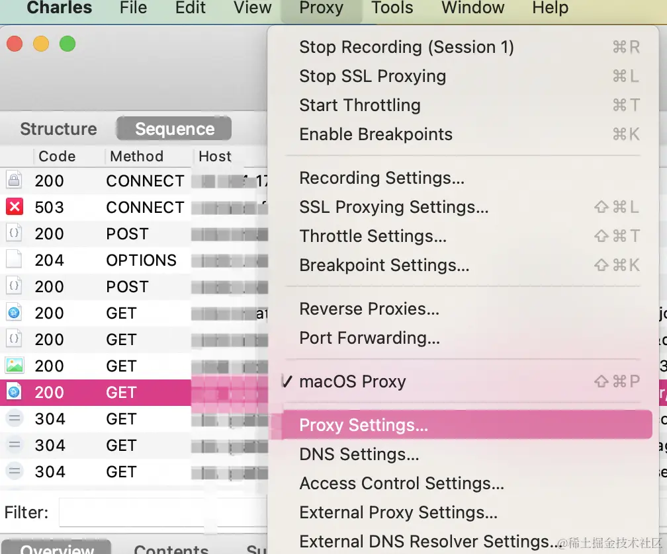Open the Help menu

[550, 9]
